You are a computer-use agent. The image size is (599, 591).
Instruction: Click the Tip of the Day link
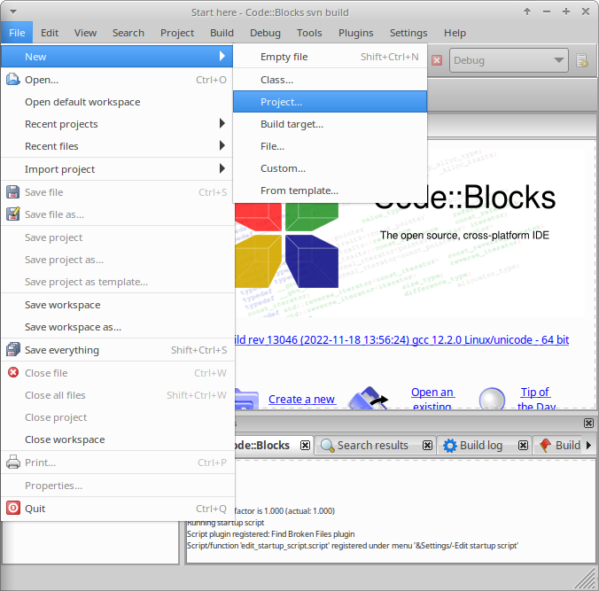pos(535,399)
